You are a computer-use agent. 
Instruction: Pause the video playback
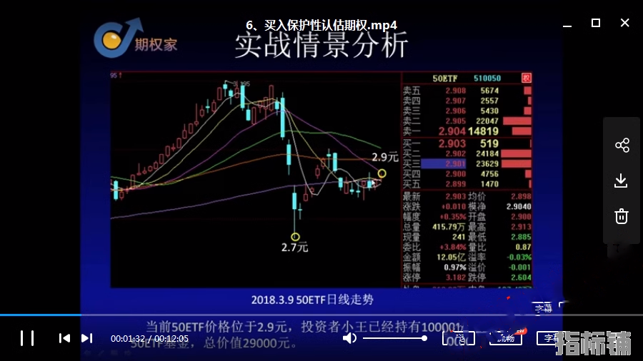click(27, 338)
